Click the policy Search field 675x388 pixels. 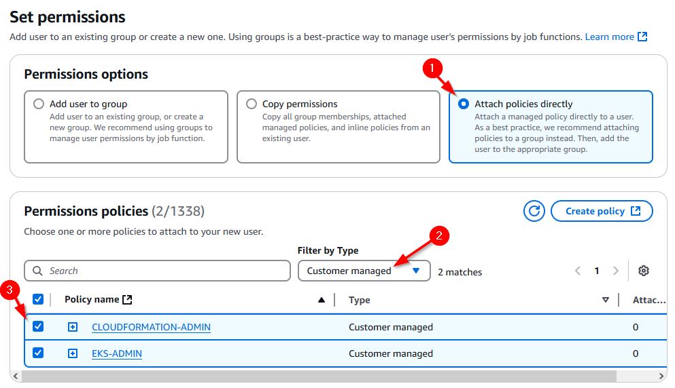[163, 271]
